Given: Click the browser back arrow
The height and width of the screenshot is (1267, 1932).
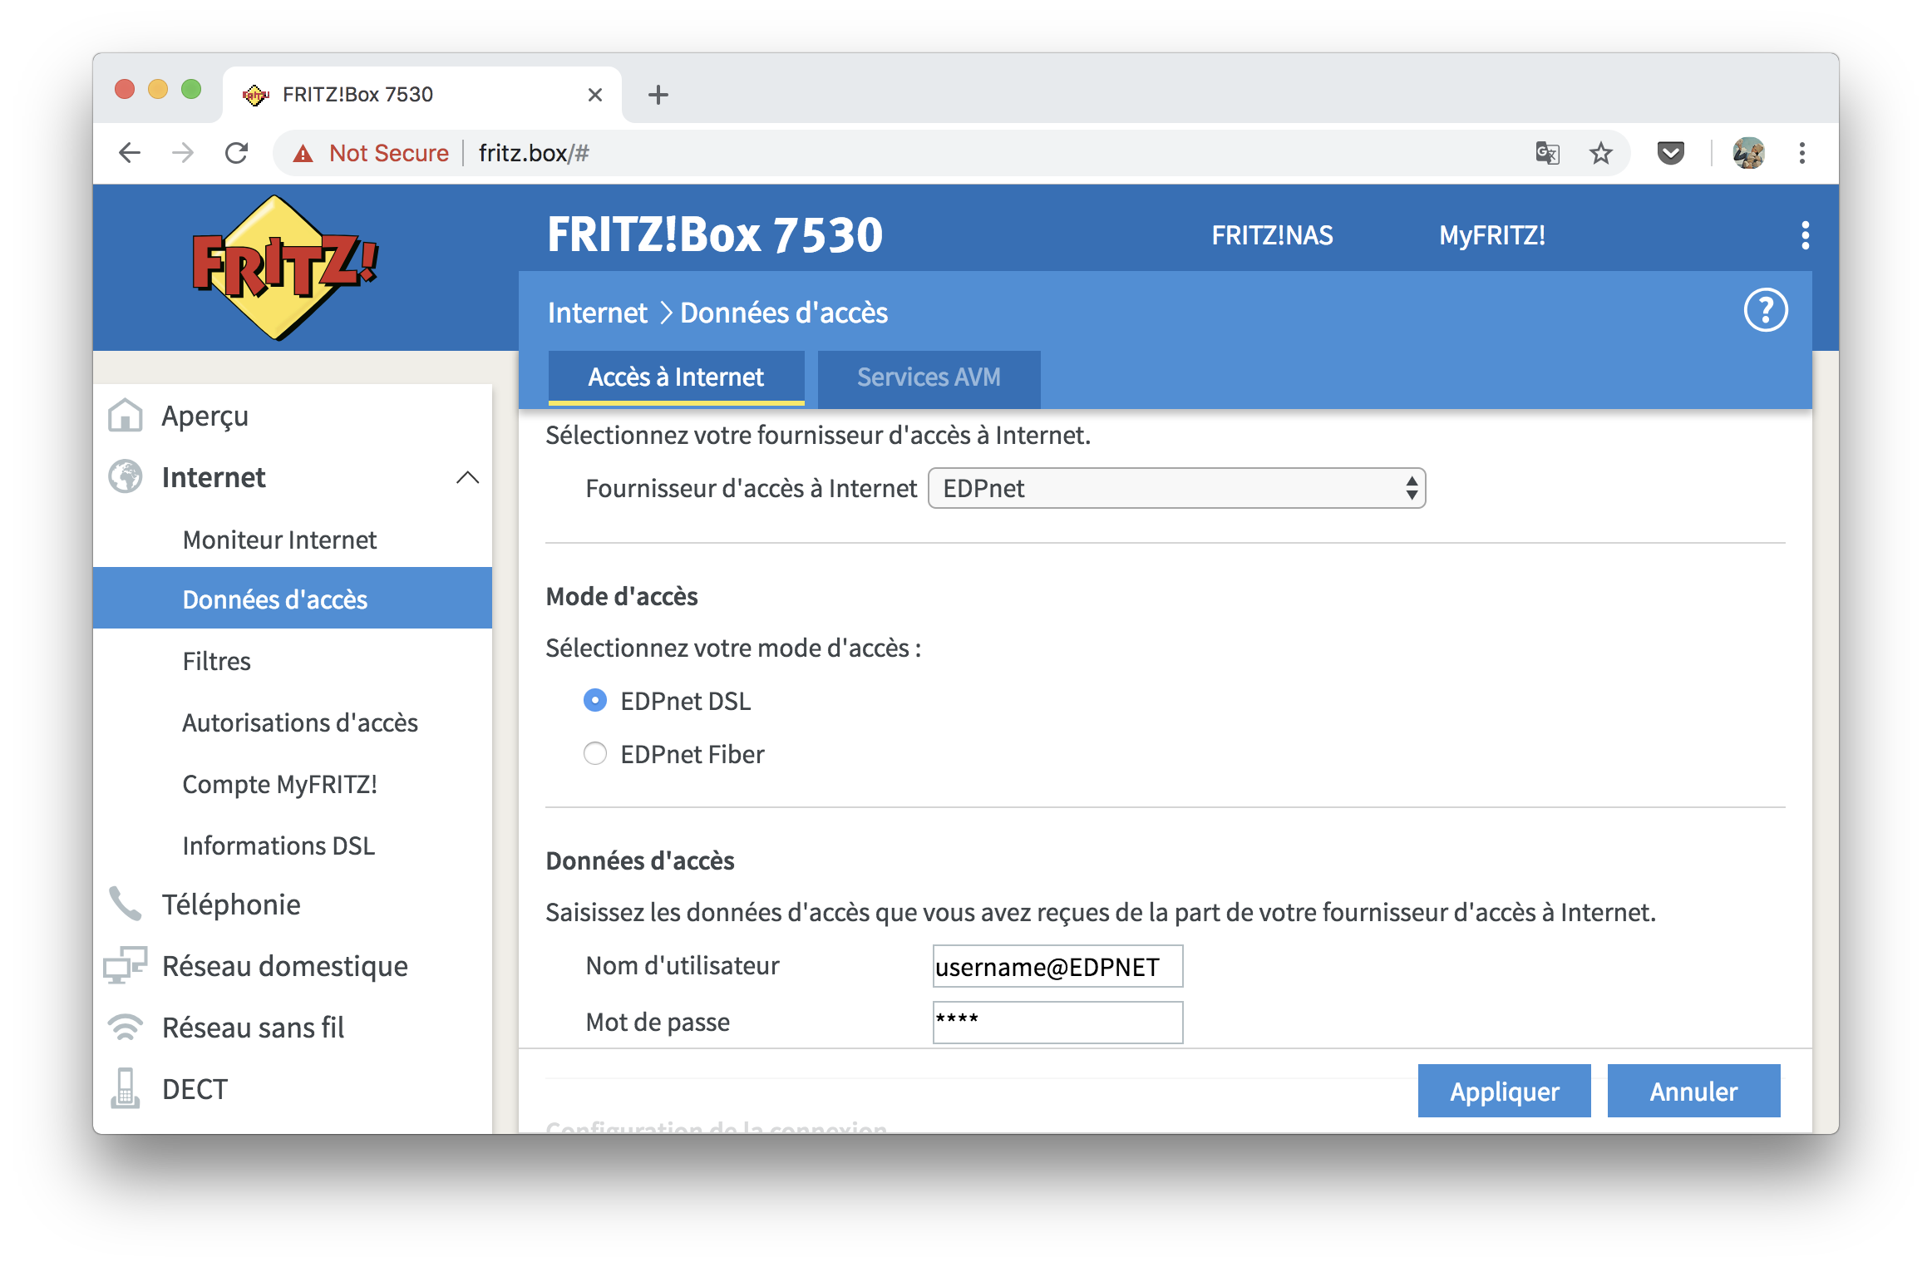Looking at the screenshot, I should pyautogui.click(x=130, y=153).
